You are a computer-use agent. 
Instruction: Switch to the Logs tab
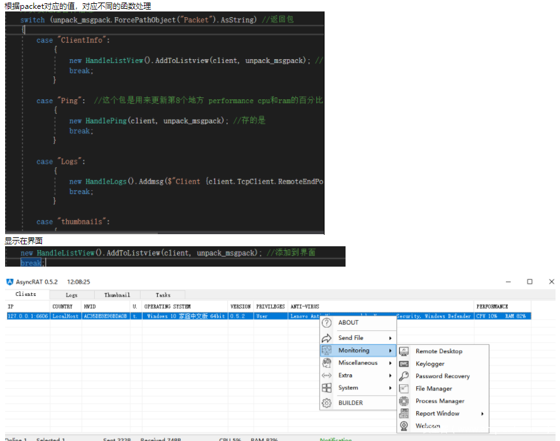(x=72, y=295)
